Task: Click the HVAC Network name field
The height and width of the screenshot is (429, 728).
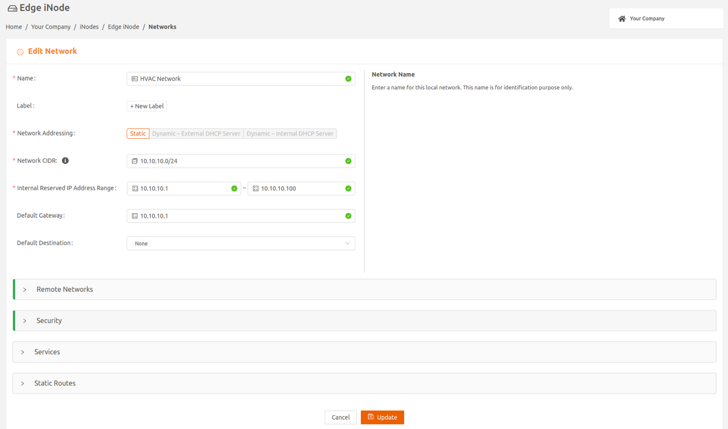Action: click(241, 79)
